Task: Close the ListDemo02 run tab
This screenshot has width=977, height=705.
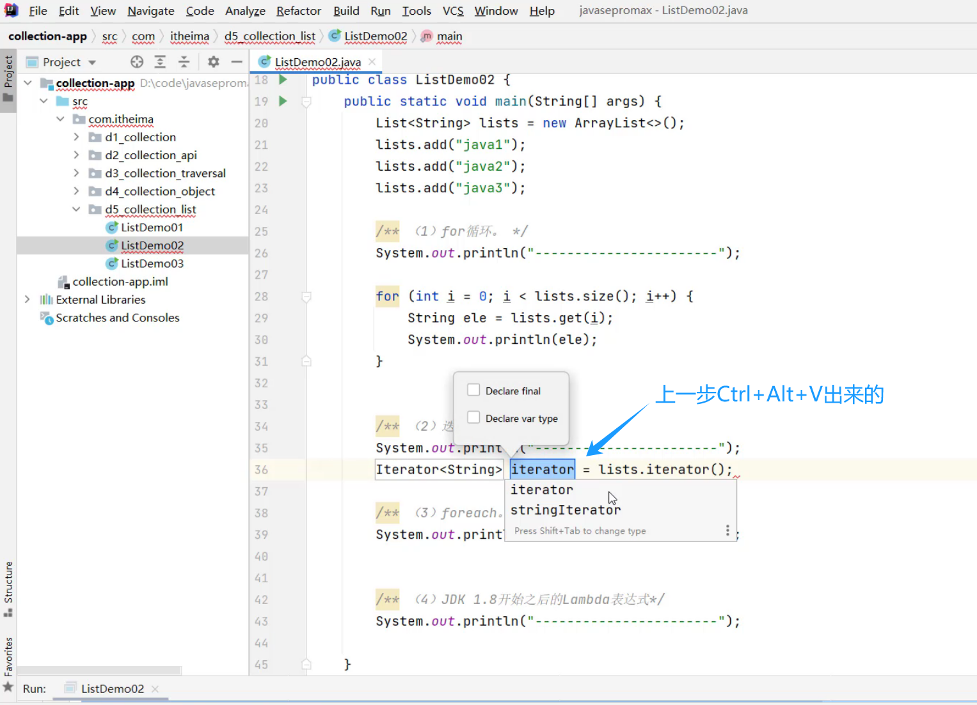Action: (x=155, y=689)
